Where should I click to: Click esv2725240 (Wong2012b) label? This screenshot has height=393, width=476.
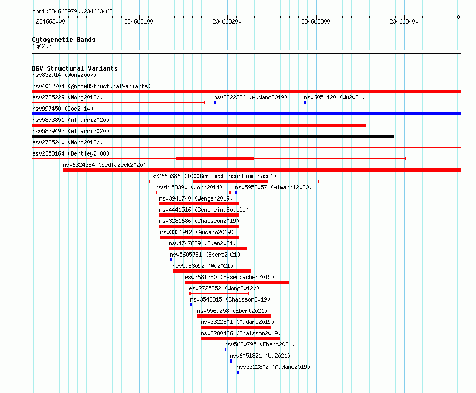point(67,142)
